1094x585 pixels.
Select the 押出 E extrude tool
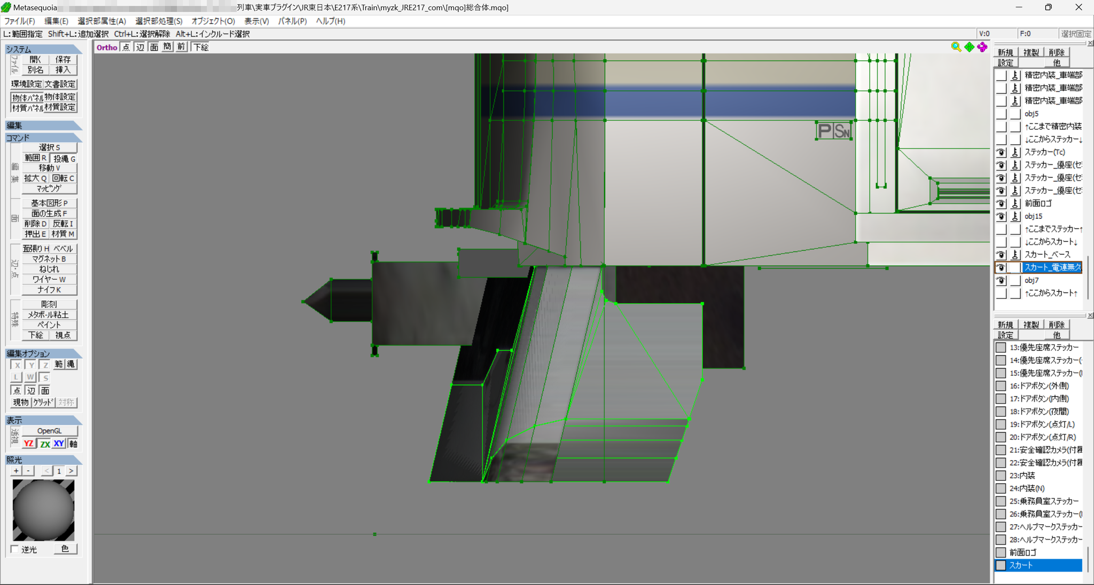click(35, 234)
